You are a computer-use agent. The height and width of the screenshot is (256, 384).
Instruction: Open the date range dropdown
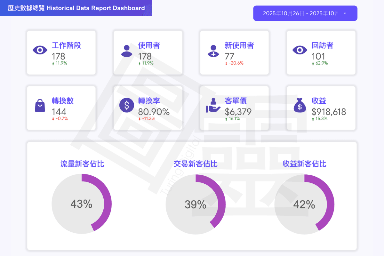305,13
